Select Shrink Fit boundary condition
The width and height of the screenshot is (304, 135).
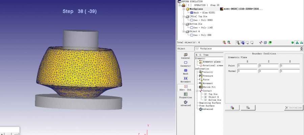(209, 87)
